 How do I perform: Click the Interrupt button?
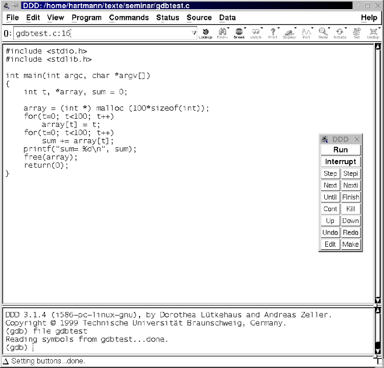click(x=341, y=162)
